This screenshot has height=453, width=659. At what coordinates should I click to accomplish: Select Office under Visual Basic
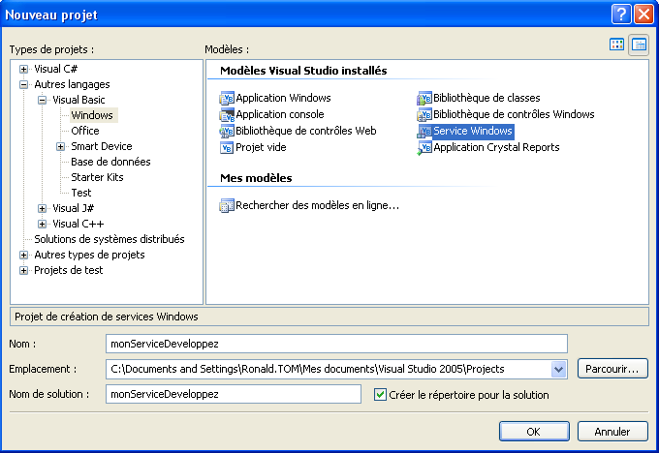coord(84,131)
